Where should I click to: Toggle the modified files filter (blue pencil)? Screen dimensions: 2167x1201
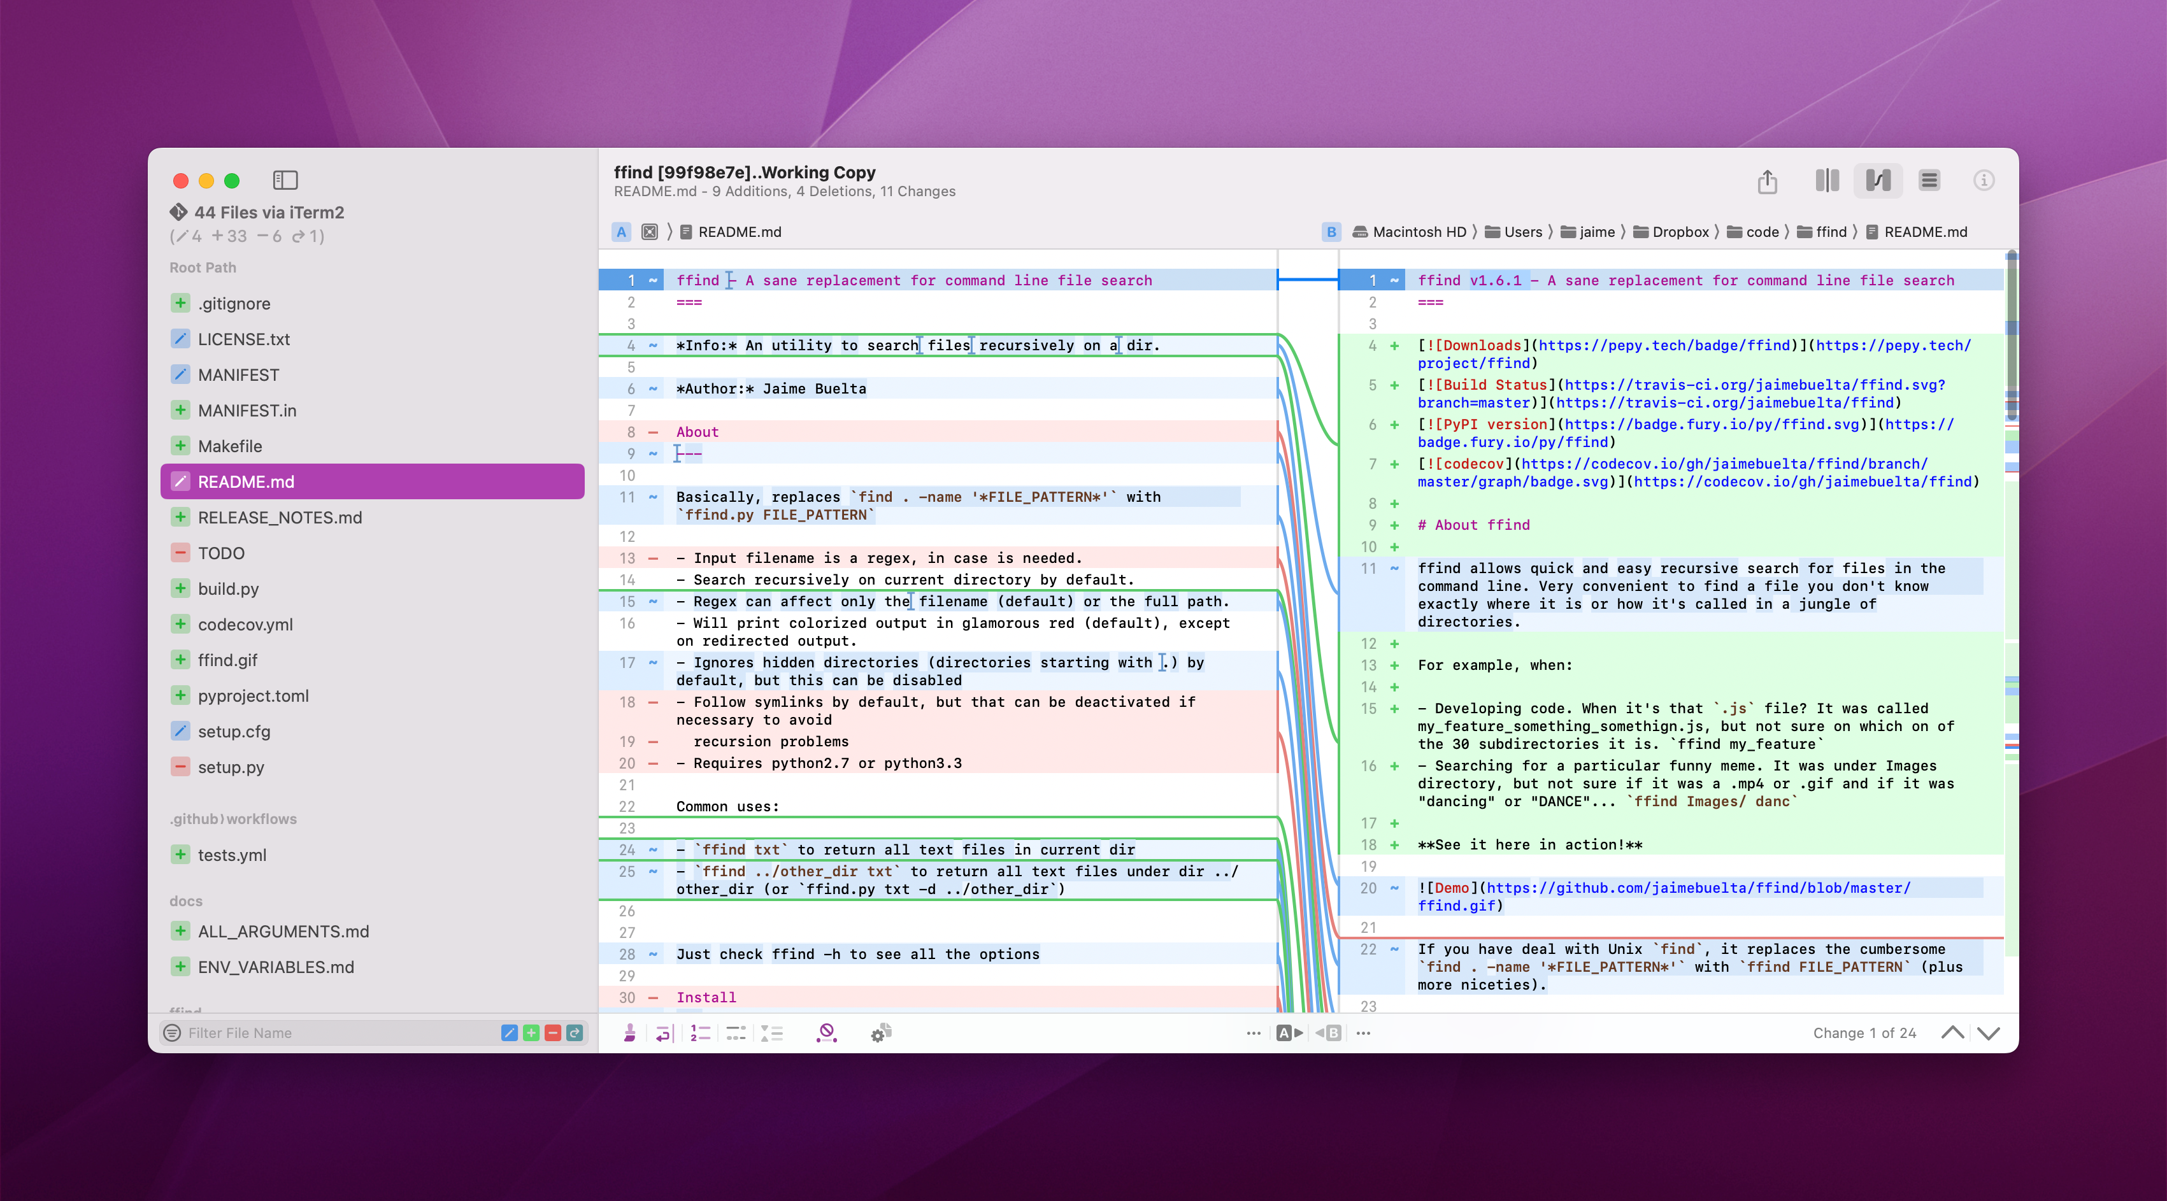click(x=509, y=1033)
